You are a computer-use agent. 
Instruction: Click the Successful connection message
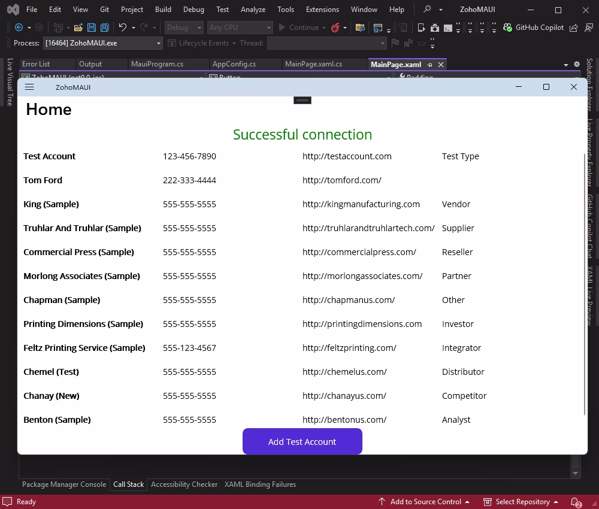pos(302,134)
